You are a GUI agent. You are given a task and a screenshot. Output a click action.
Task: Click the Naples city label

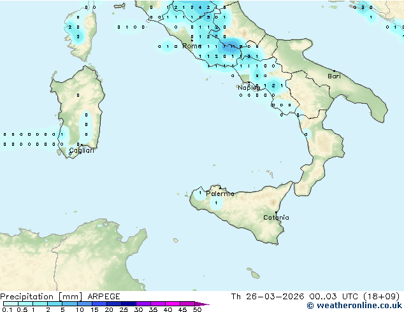249,88
